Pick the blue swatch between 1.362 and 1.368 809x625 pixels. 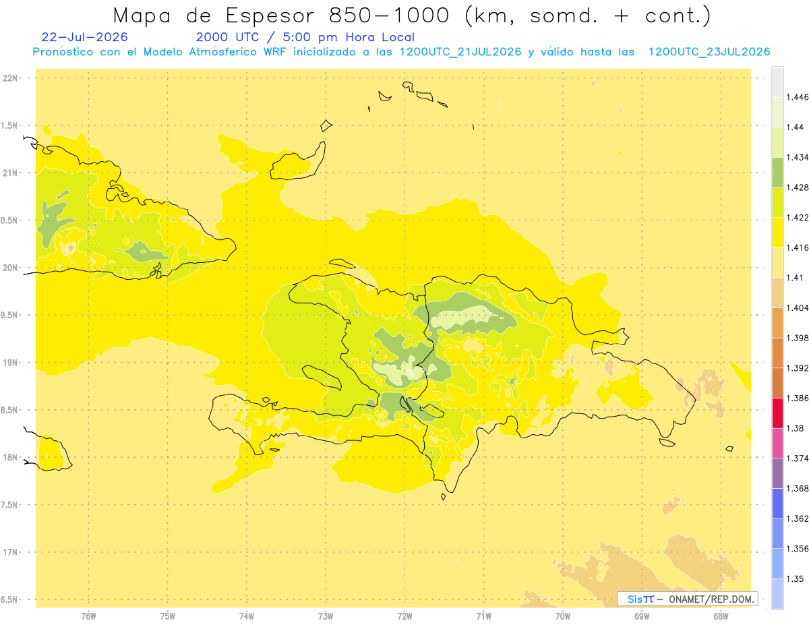pos(777,504)
